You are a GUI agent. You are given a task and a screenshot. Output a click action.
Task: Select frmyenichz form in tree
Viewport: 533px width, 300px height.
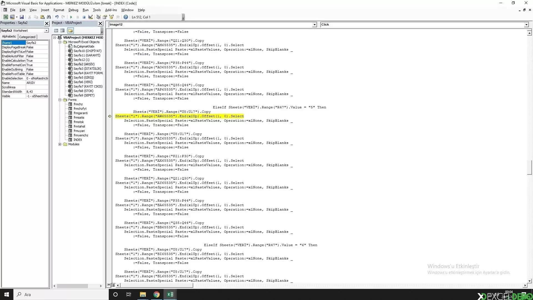81,135
